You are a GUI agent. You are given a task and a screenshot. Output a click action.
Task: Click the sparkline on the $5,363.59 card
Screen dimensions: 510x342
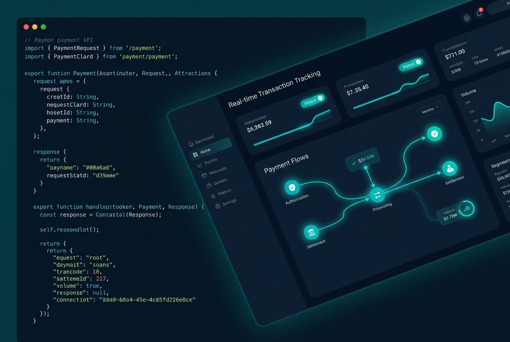[x=293, y=127]
